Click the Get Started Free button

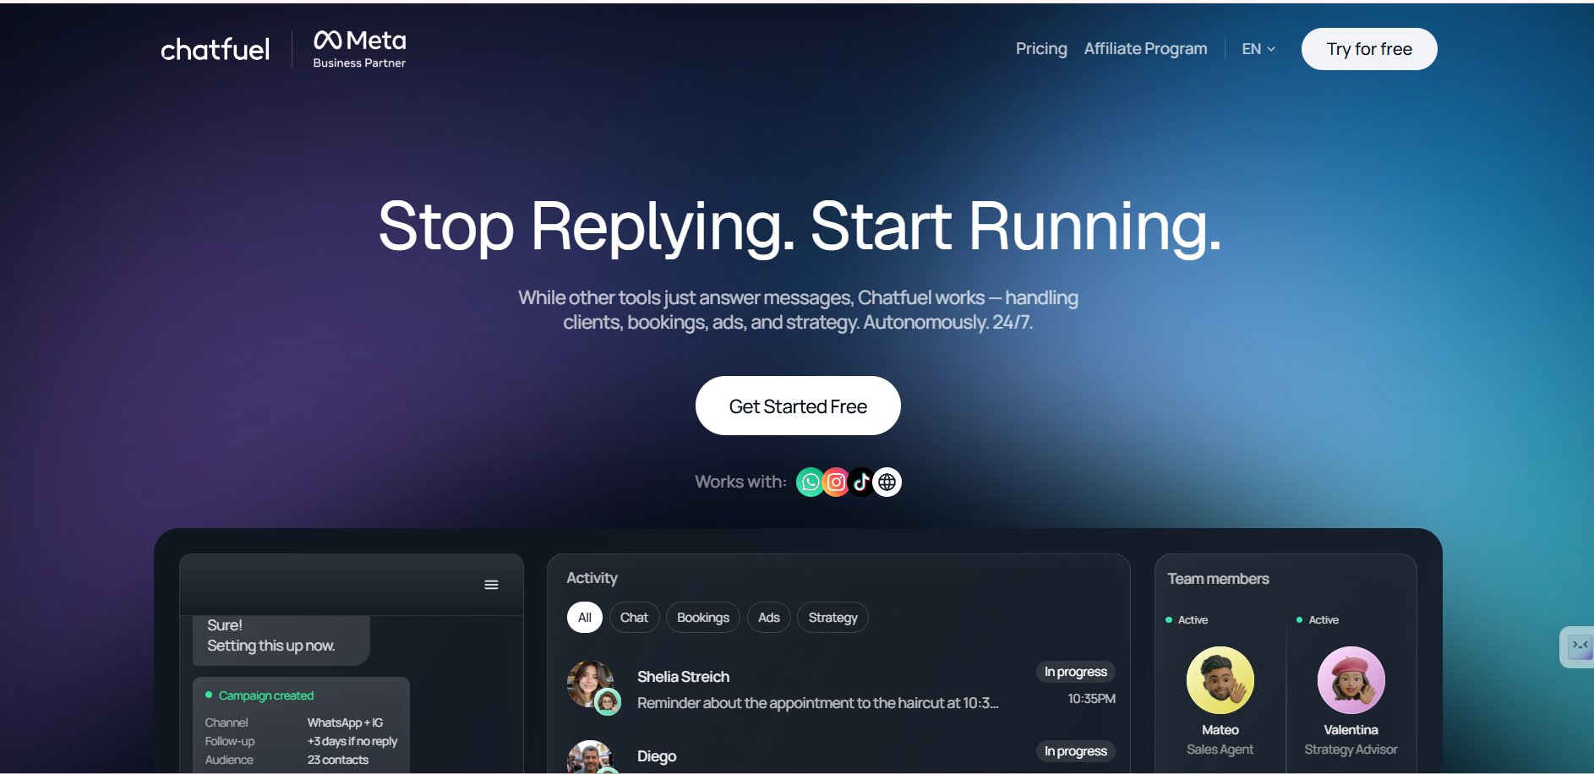(798, 406)
